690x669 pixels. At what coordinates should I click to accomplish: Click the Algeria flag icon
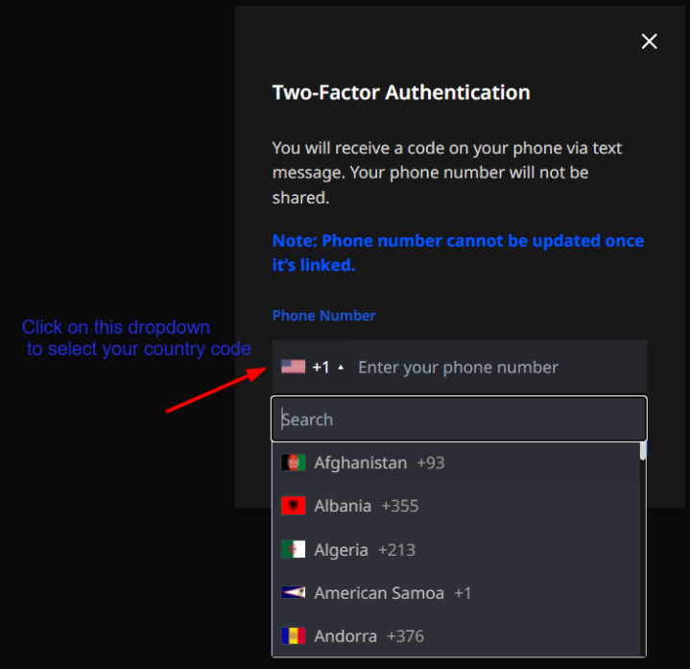(294, 550)
